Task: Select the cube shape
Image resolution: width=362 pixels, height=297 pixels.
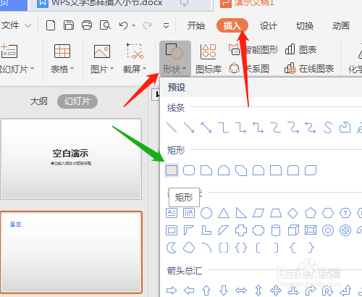Action: 293,230
